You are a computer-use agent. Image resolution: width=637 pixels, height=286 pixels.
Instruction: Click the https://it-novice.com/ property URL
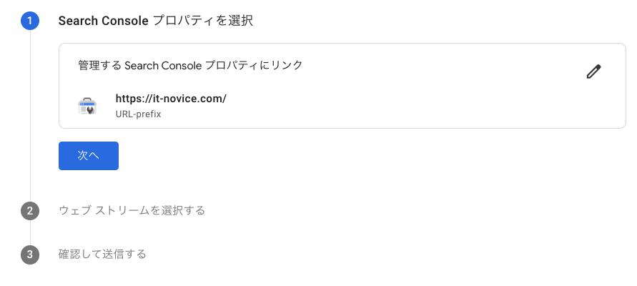tap(171, 99)
